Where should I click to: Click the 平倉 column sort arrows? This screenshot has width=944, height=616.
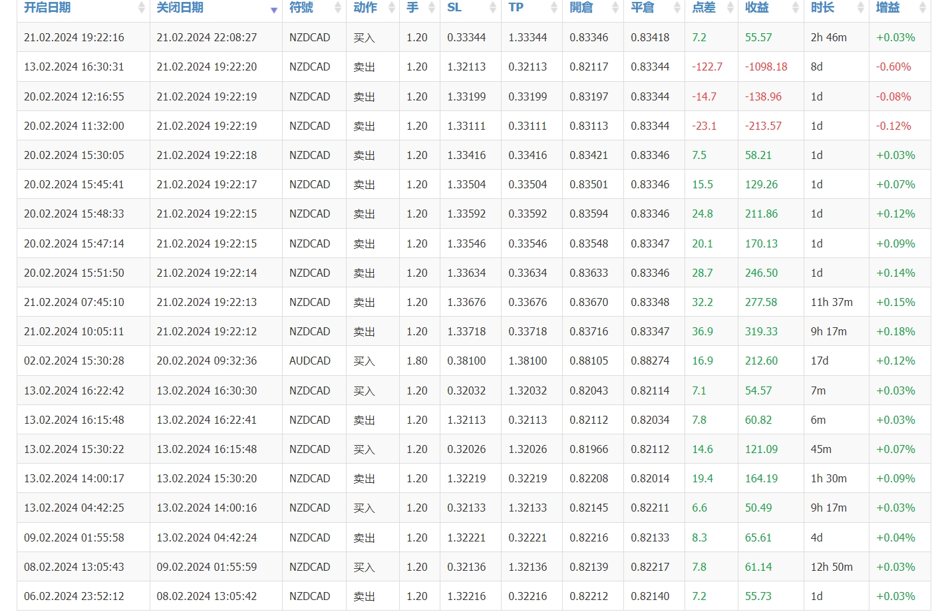(x=677, y=8)
